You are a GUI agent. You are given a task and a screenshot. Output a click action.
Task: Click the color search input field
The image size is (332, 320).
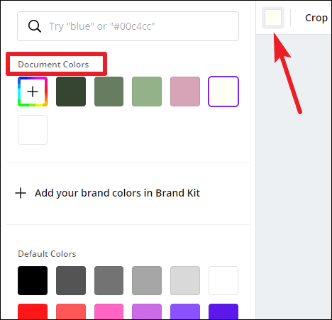[x=128, y=26]
